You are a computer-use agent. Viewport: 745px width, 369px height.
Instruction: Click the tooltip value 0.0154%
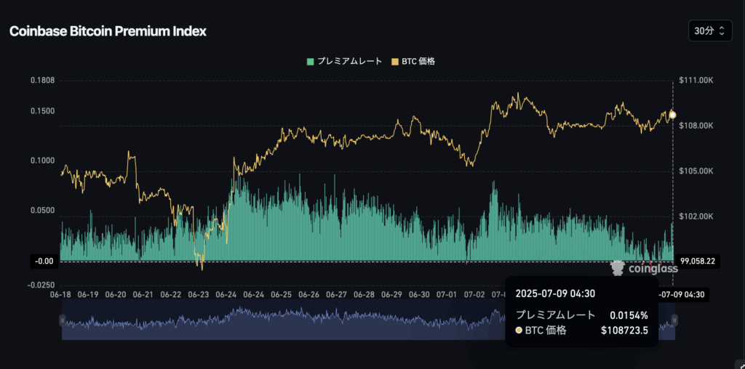(629, 315)
